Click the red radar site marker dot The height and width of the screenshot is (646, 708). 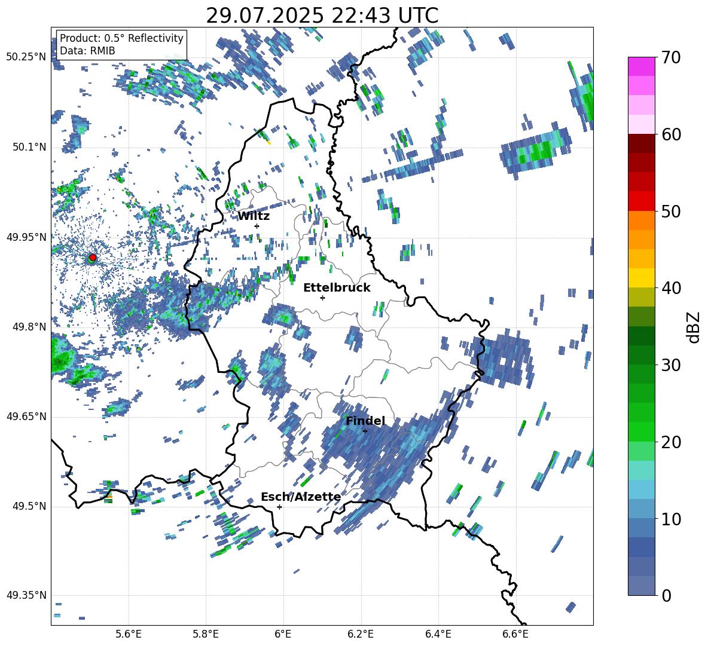[93, 258]
